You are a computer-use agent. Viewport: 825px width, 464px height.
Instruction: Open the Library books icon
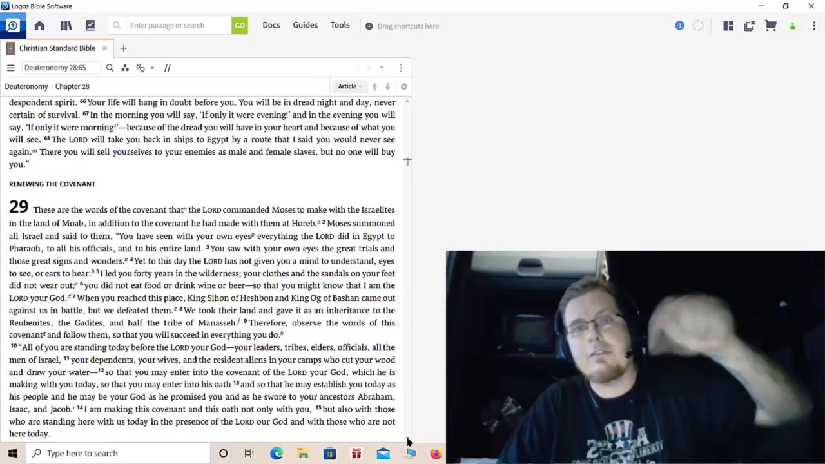tap(66, 26)
